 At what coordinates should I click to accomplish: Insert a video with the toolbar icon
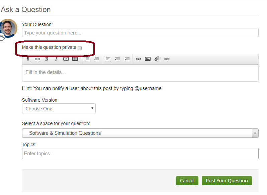pos(66,59)
